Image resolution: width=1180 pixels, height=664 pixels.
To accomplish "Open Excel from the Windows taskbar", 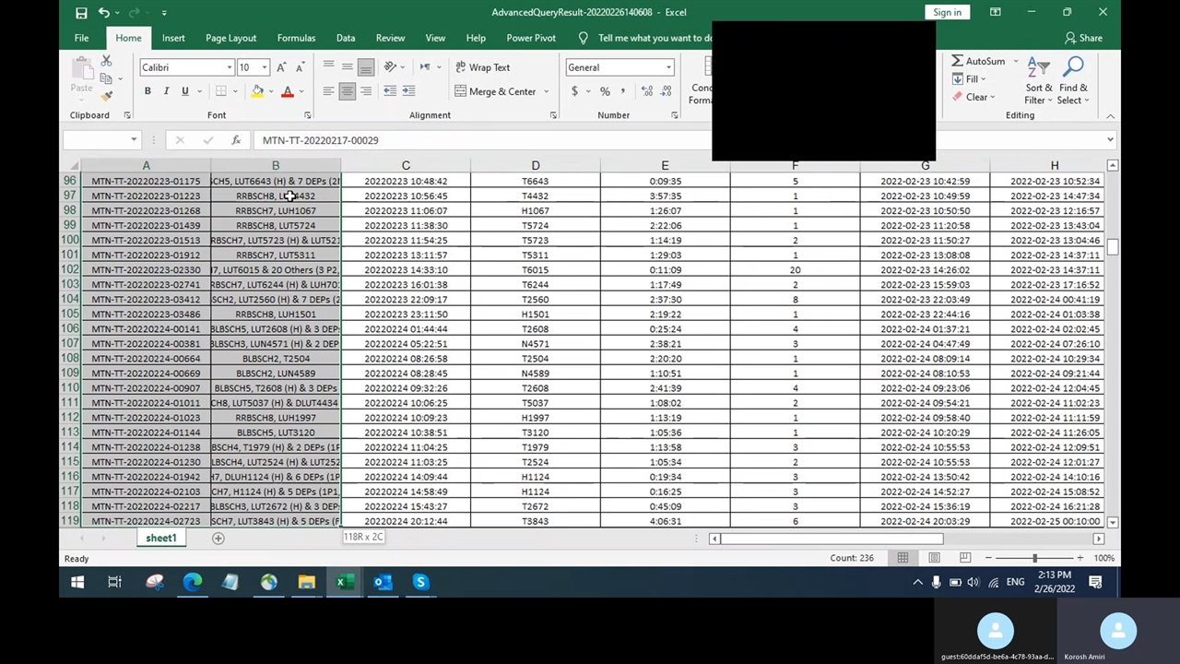I will [x=344, y=582].
